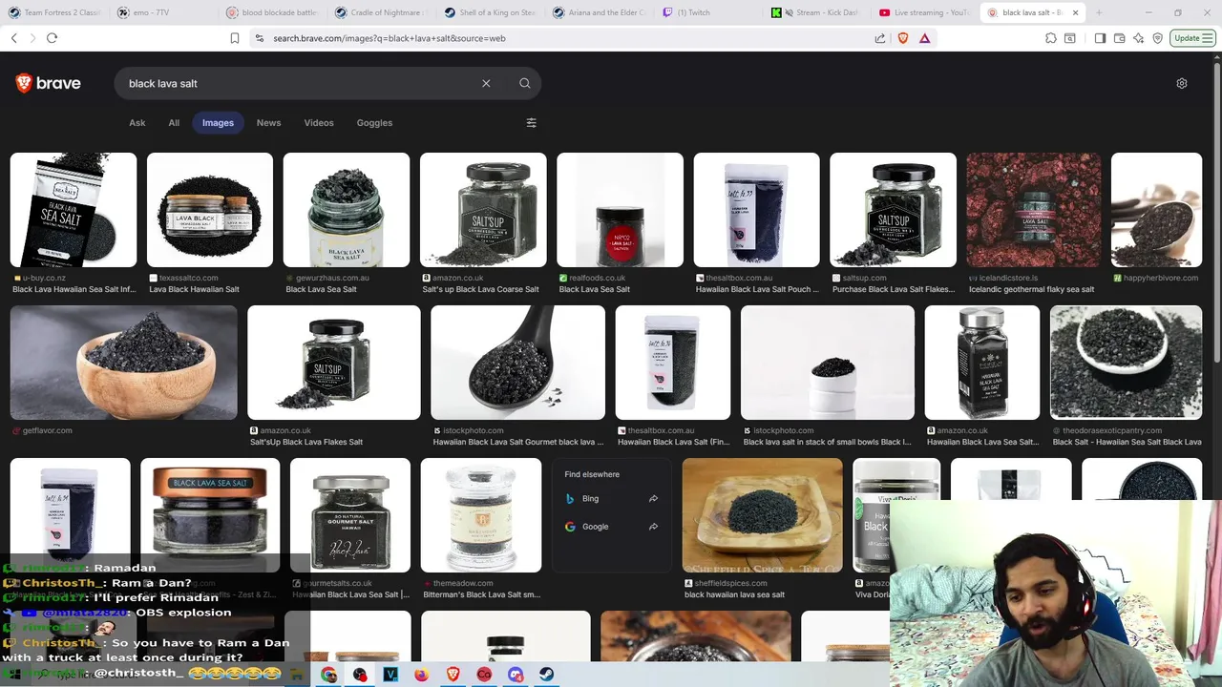Switch to Live streaming YouTube tab
Viewport: 1222px width, 687px height.
click(924, 12)
